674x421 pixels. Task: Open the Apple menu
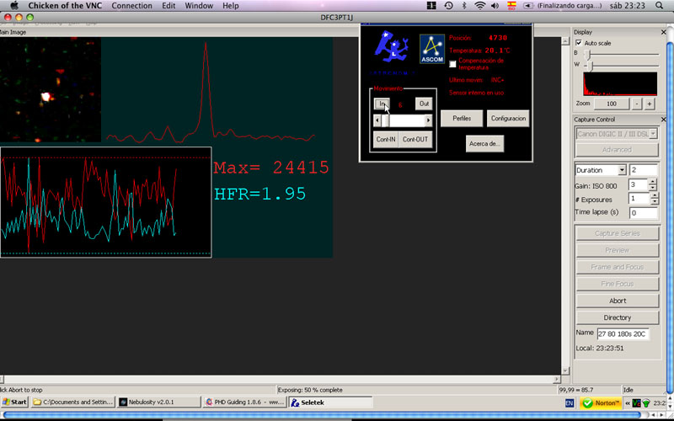point(13,6)
